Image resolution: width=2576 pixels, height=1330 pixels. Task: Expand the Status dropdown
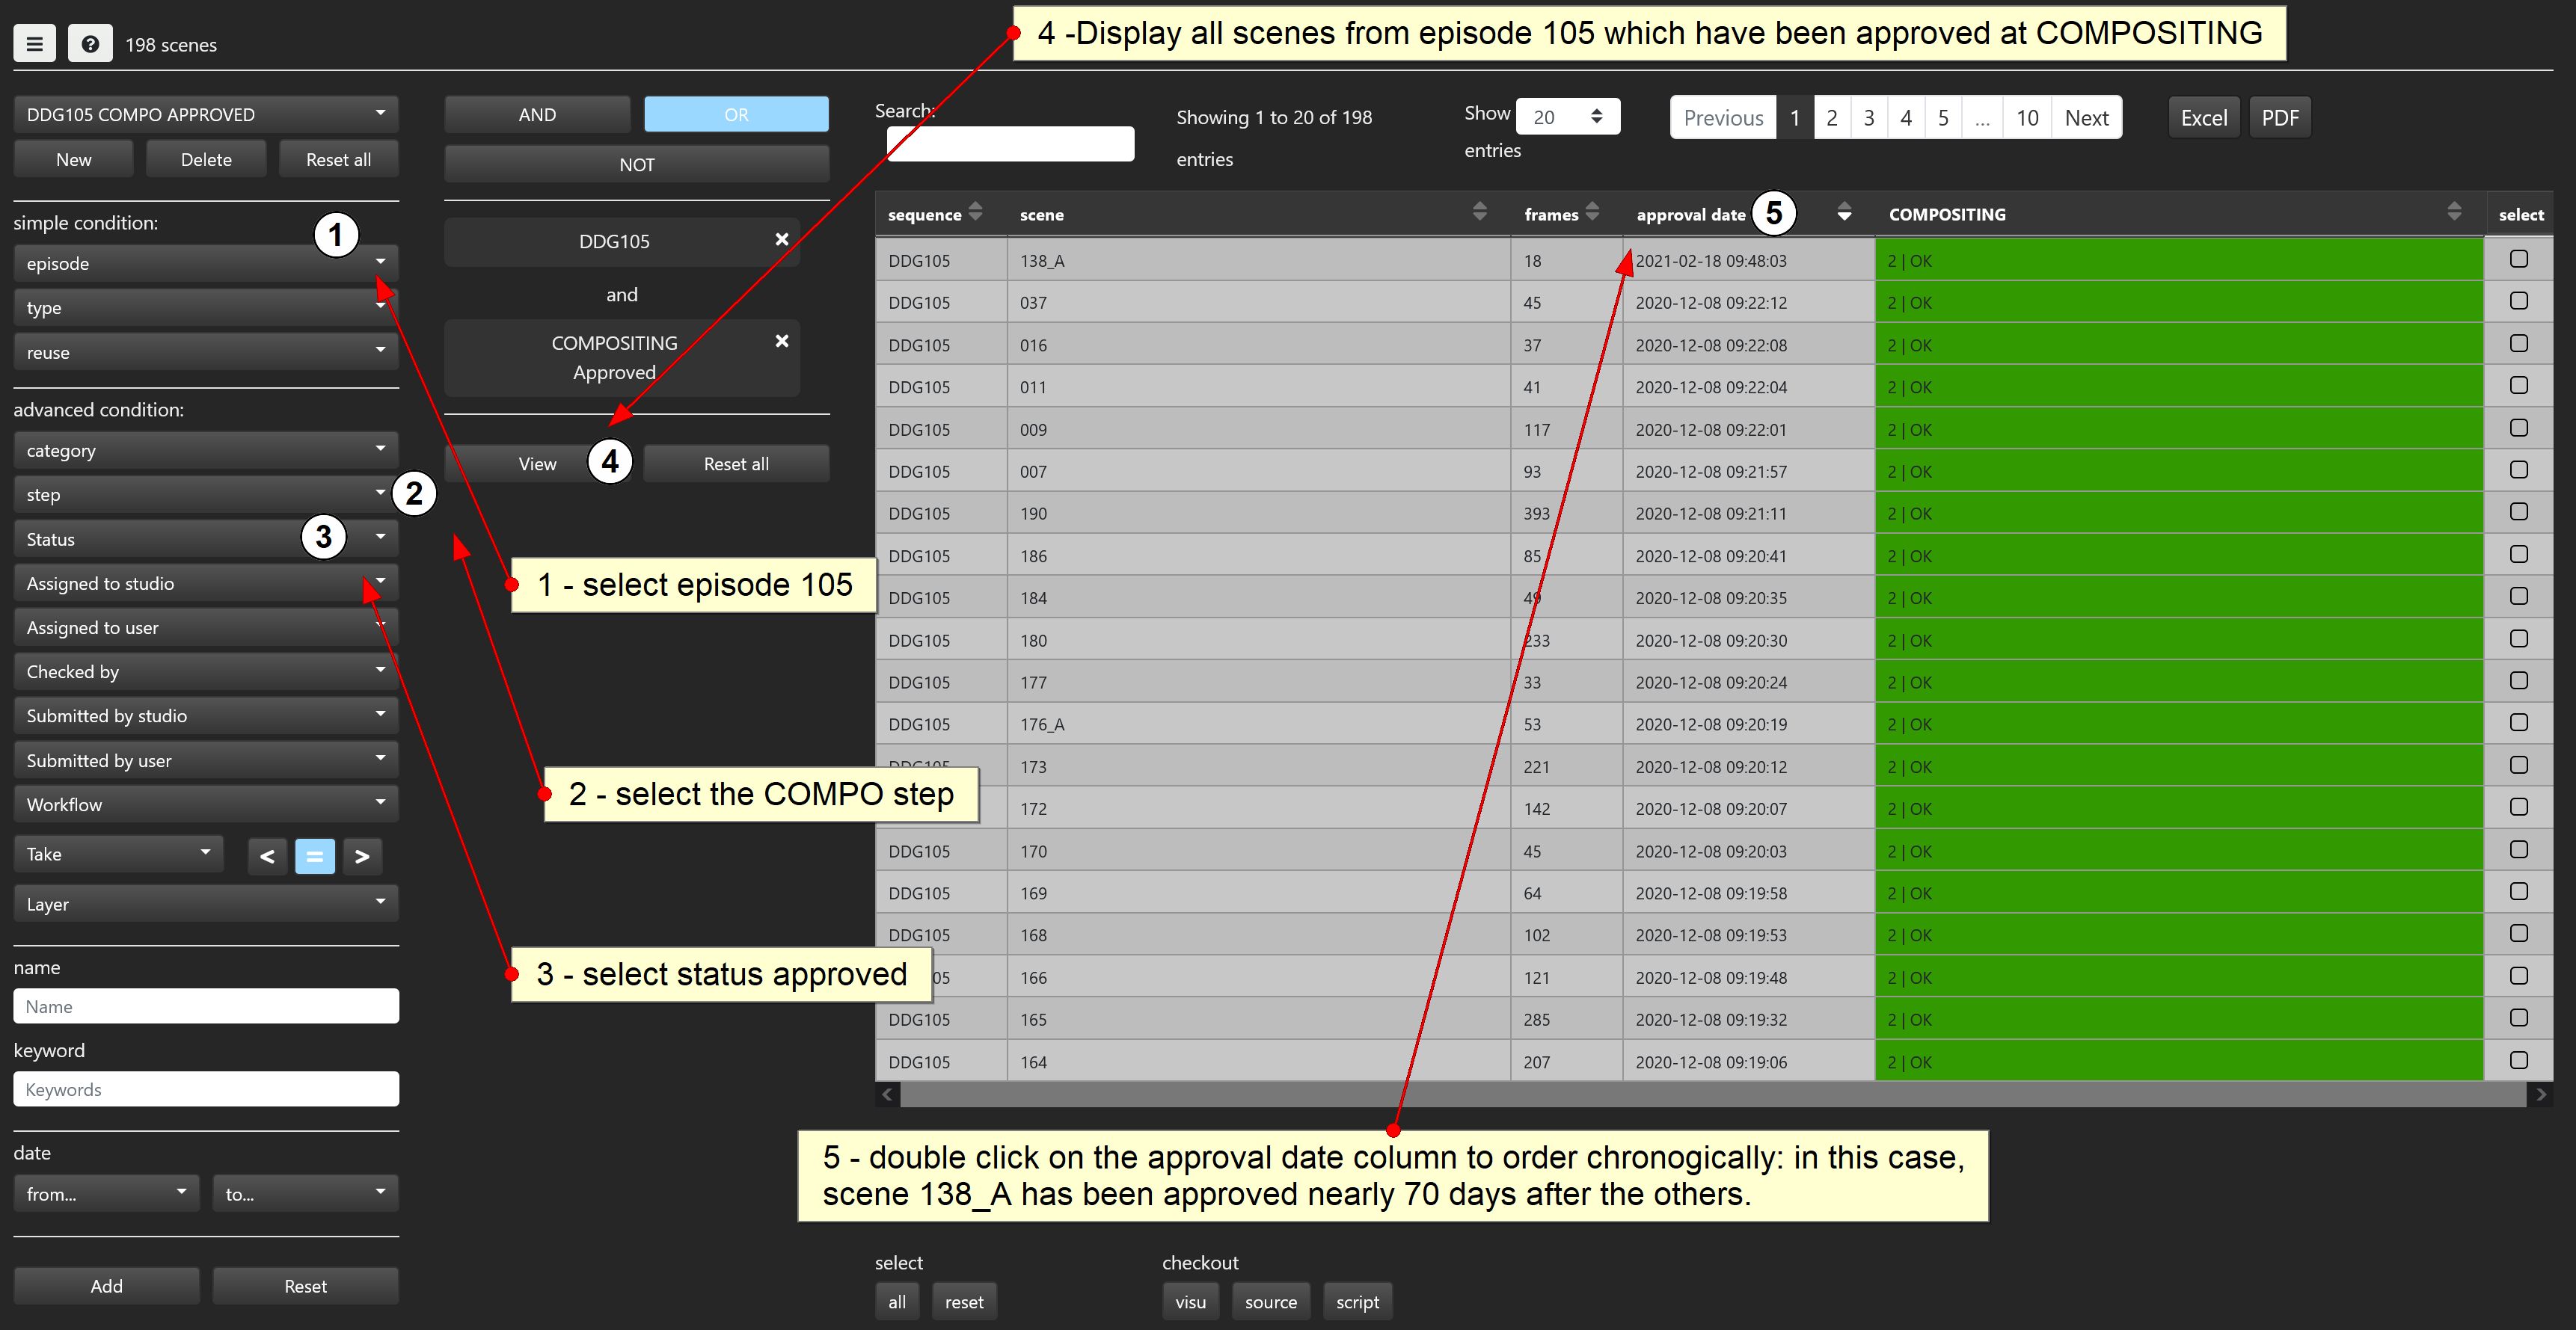point(204,538)
